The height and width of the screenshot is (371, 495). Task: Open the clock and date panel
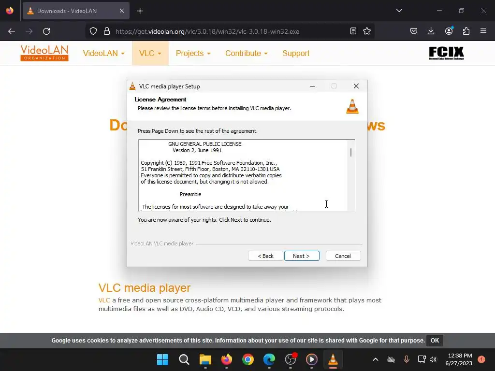[x=459, y=359]
